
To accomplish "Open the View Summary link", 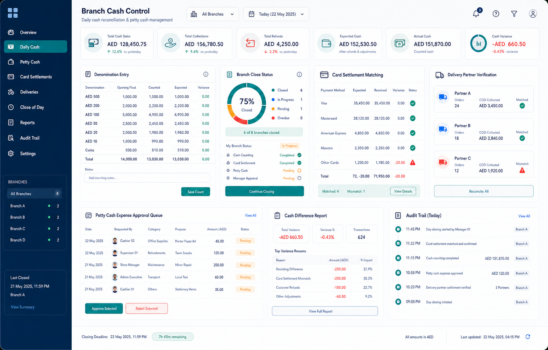I will tap(23, 307).
